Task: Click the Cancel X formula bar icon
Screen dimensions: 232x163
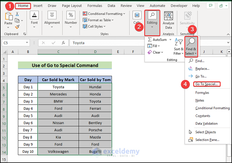Action: pos(43,43)
